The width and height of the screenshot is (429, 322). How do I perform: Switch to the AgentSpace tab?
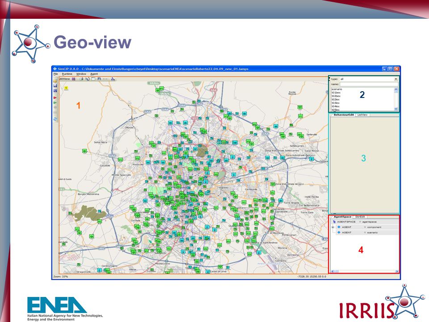point(342,217)
